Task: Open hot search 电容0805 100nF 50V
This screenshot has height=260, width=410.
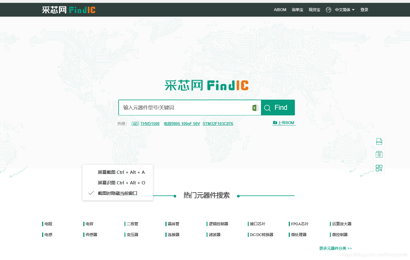Action: click(182, 124)
